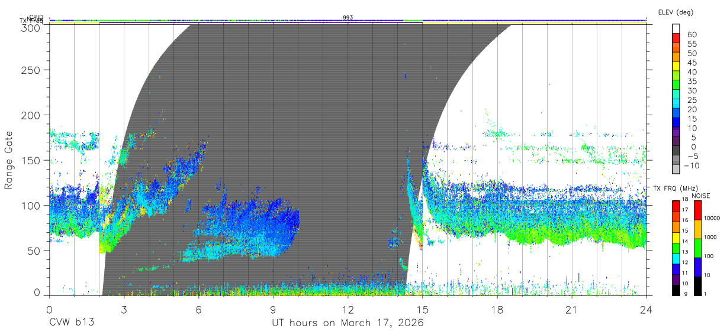Pick the white top segment of ELEV colorbar
Viewport: 727px width, 335px height.
pos(677,28)
